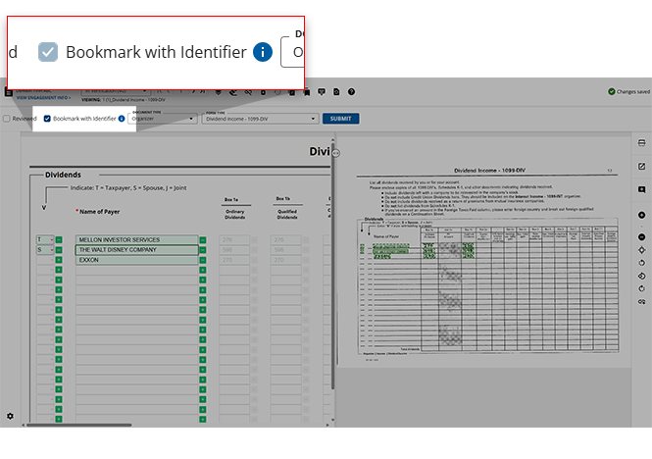Open the main menu icon beside engagement name

pos(8,92)
